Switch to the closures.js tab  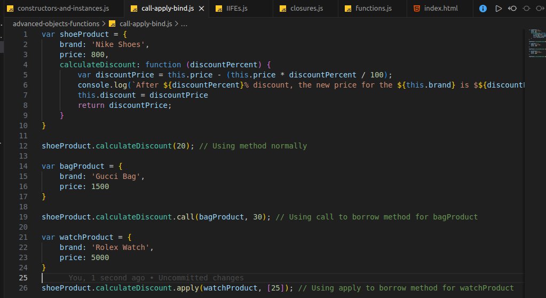306,9
